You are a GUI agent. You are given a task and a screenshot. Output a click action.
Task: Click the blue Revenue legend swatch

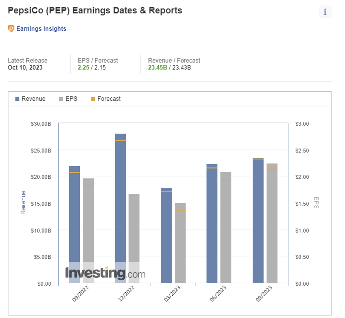pyautogui.click(x=17, y=99)
